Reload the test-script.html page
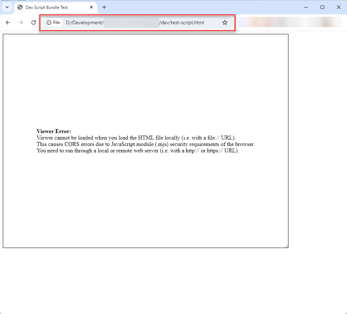This screenshot has height=314, width=347. pyautogui.click(x=34, y=22)
